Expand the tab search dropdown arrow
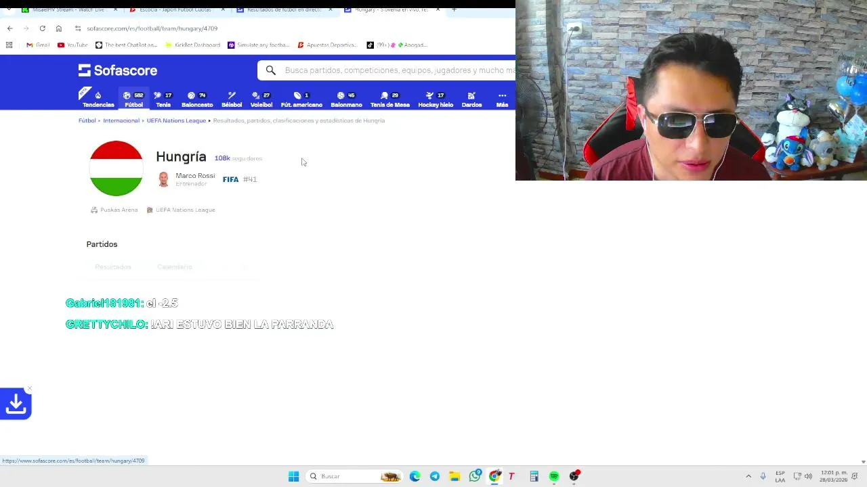 pyautogui.click(x=8, y=9)
